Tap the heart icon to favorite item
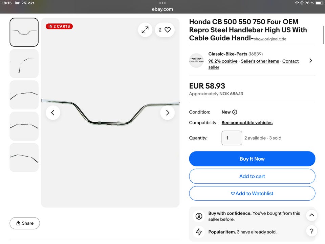This screenshot has height=244, width=325. [168, 30]
